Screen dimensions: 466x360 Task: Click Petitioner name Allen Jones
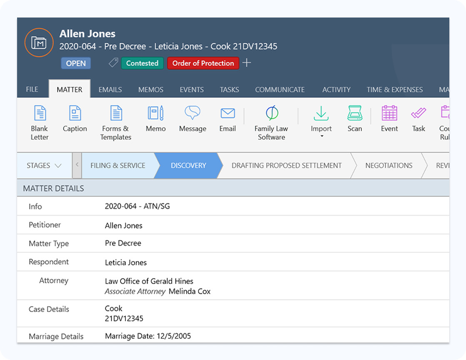(124, 226)
